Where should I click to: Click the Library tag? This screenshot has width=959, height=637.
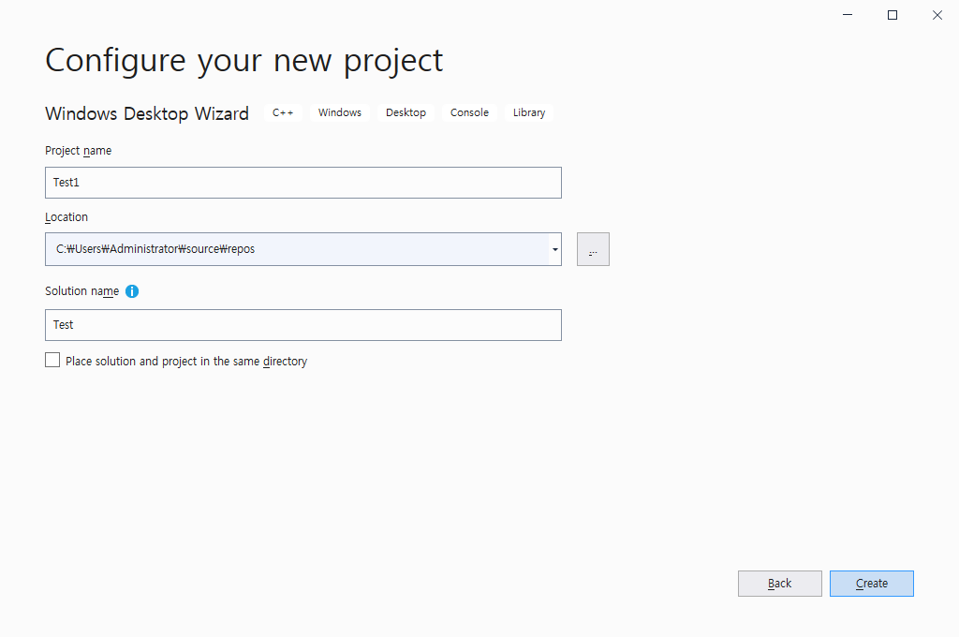click(x=529, y=112)
